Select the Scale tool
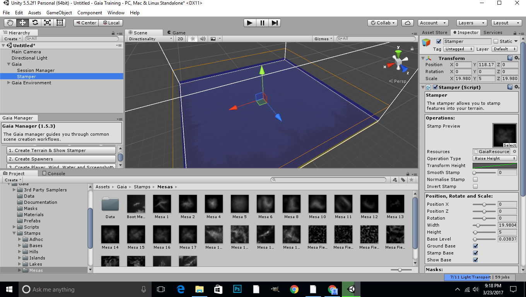 point(47,23)
